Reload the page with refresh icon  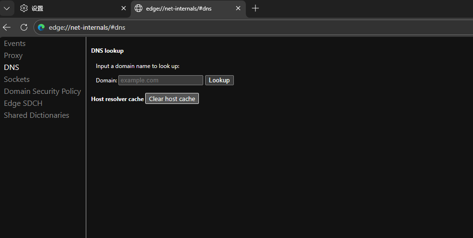(x=24, y=27)
